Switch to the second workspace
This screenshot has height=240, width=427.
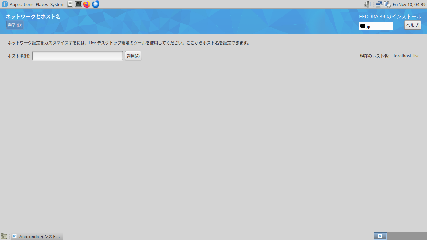pos(394,236)
